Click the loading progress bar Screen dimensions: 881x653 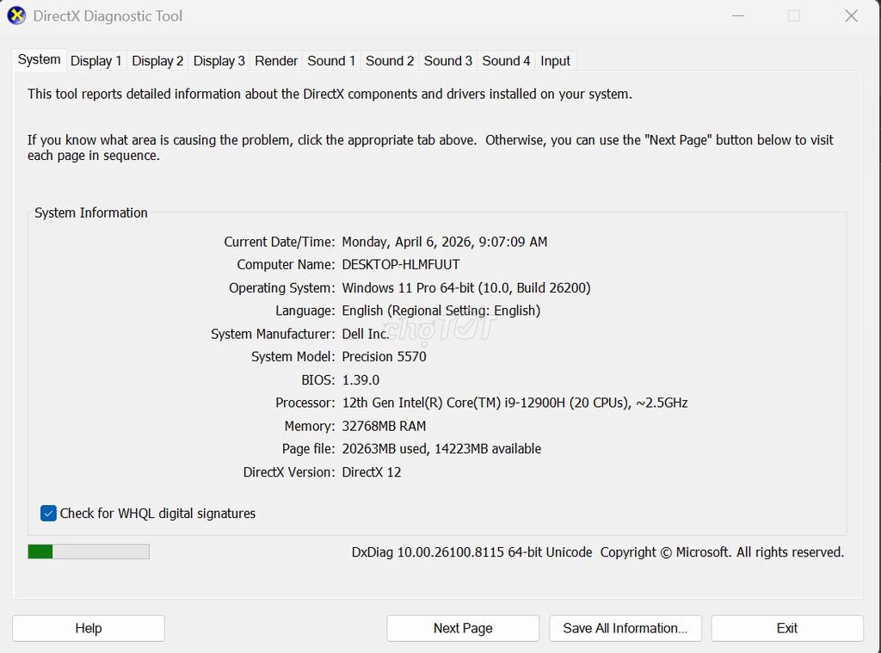[88, 551]
